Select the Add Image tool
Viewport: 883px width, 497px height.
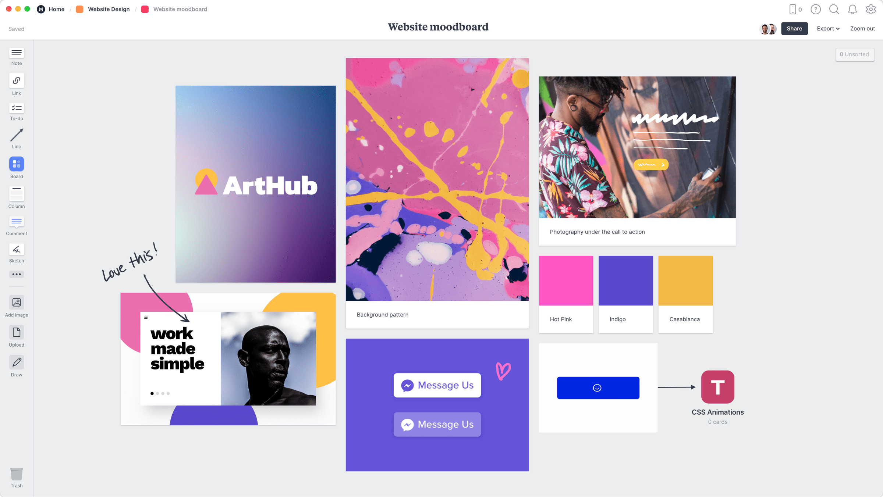coord(17,302)
